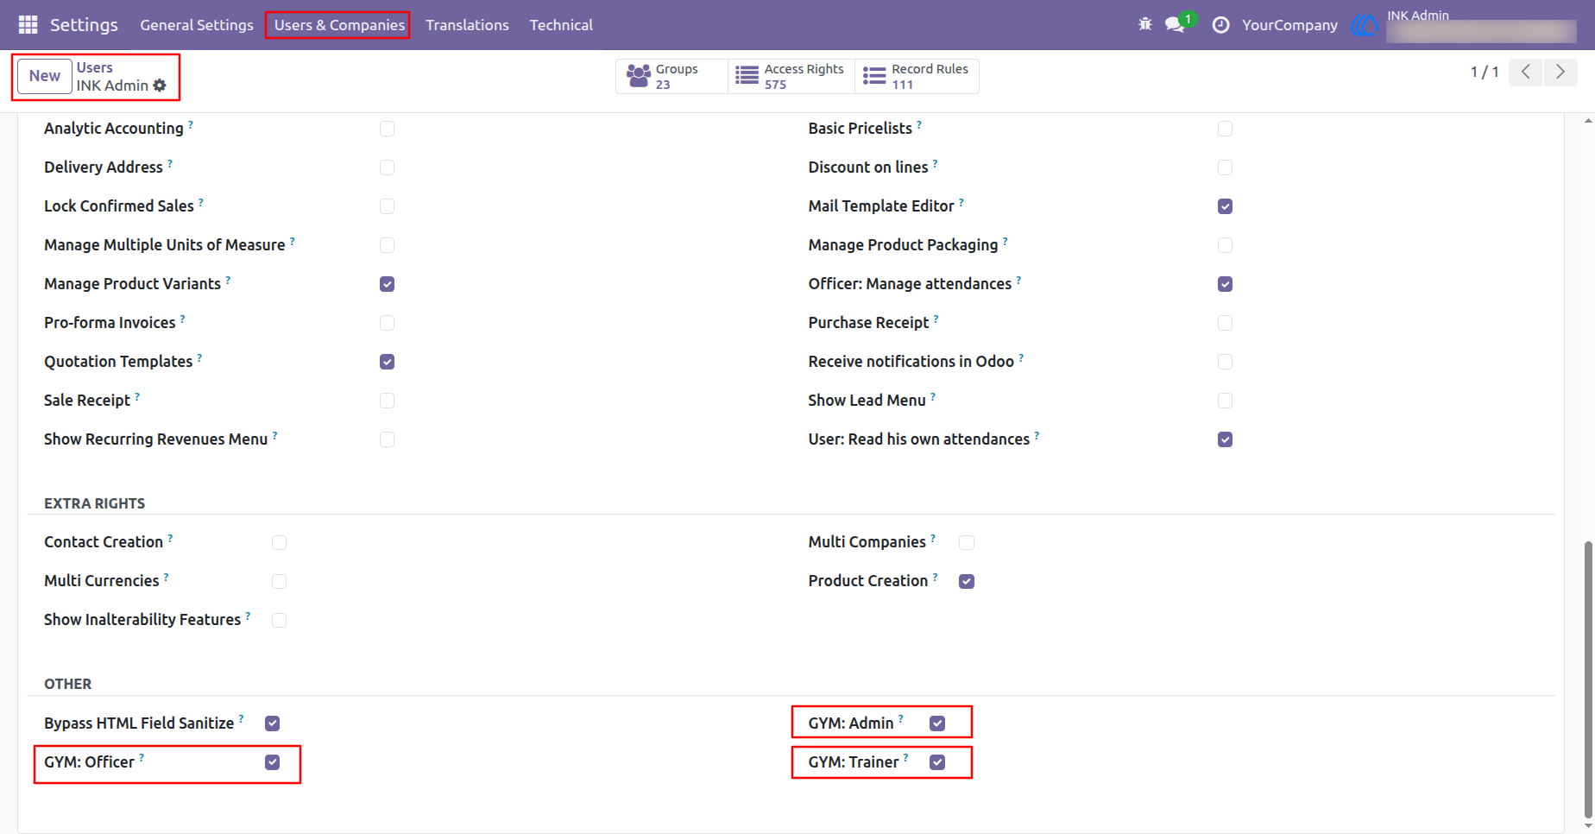Uncheck the GYM: Admin checkbox
The width and height of the screenshot is (1595, 834).
(937, 723)
